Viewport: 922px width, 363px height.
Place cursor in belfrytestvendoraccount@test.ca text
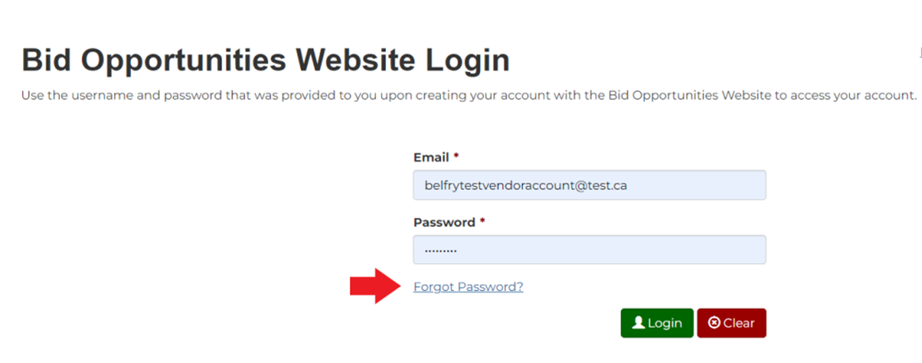525,186
